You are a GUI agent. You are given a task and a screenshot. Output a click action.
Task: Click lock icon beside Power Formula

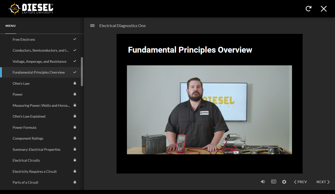[75, 127]
